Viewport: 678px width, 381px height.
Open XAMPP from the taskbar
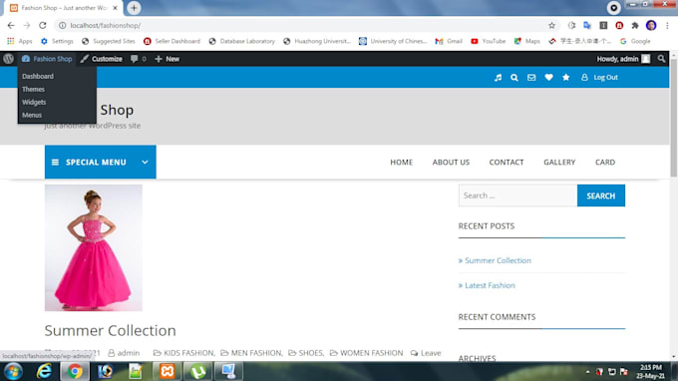167,371
